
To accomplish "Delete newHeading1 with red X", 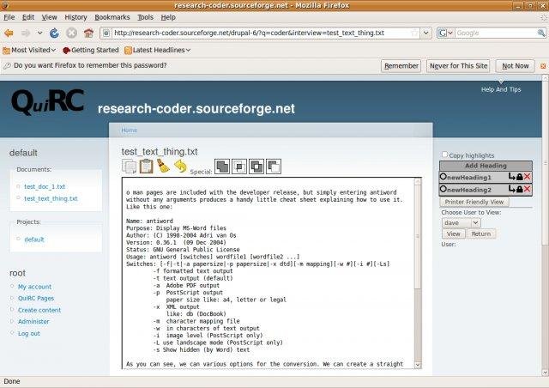I will (527, 177).
